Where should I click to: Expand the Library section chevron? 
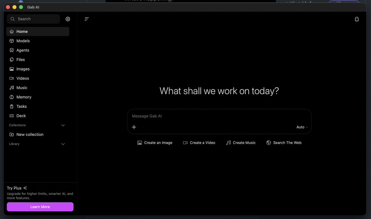[63, 144]
